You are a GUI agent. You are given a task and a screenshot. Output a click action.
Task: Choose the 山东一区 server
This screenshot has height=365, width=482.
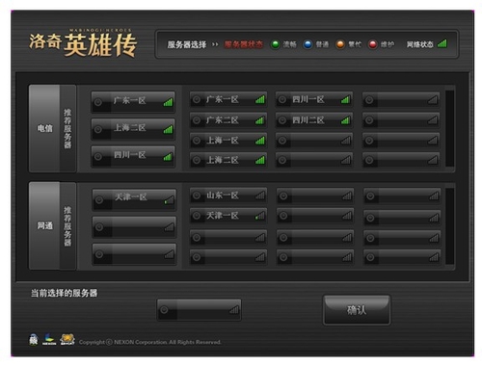[228, 196]
